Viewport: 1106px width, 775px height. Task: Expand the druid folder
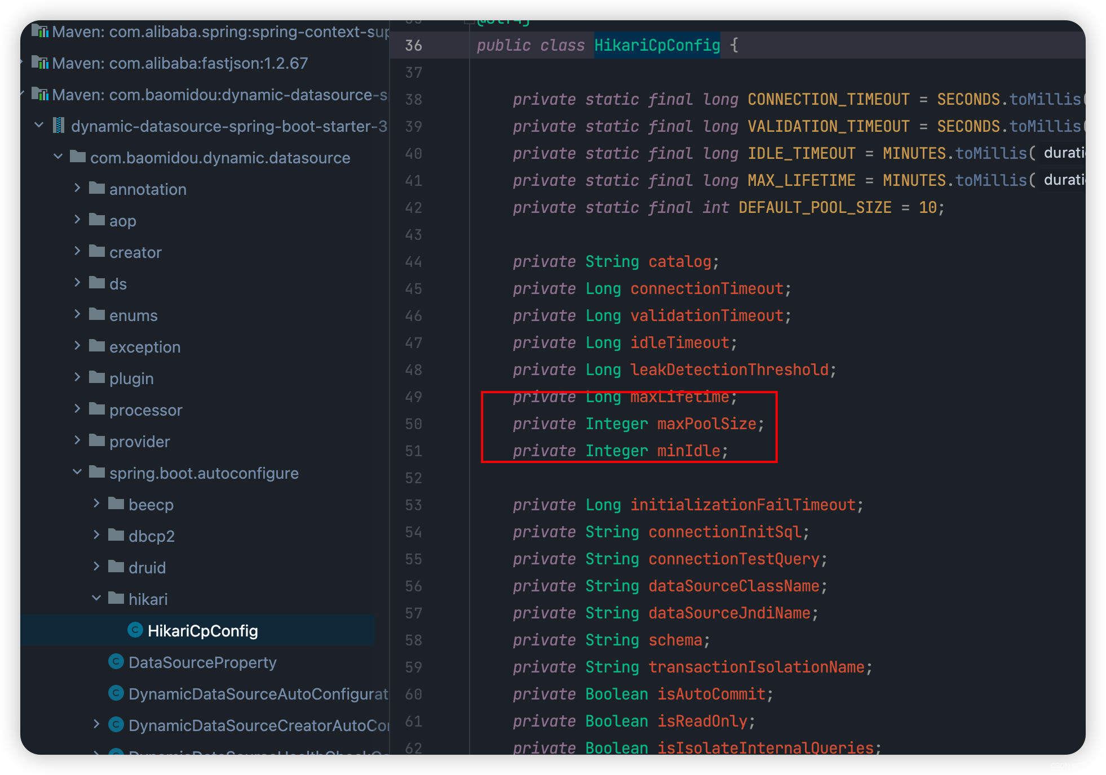tap(96, 567)
